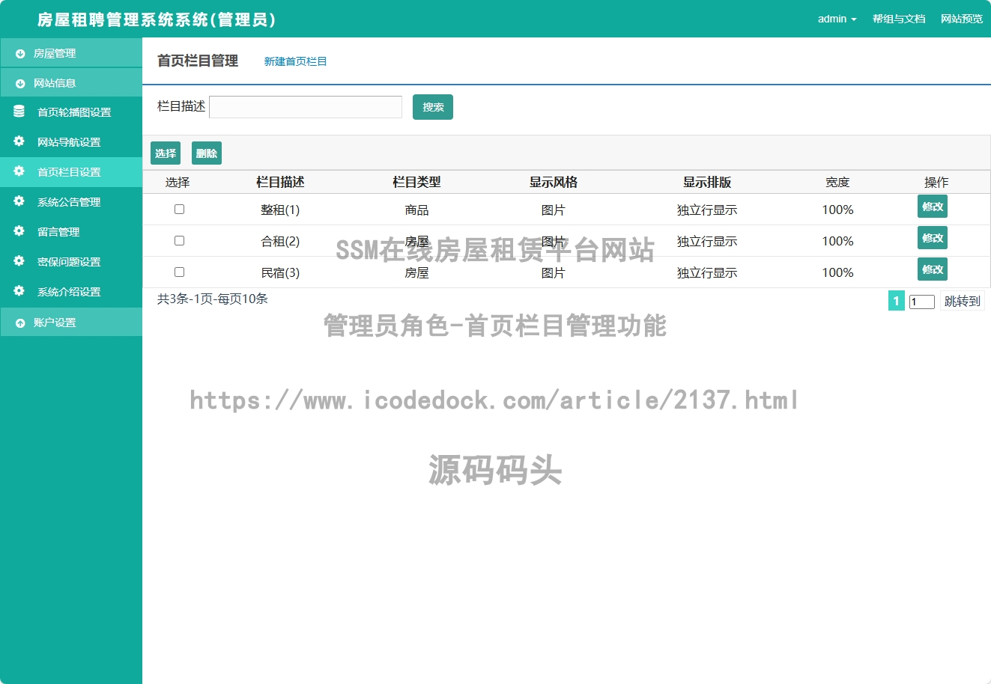Click the 新建首页栏目 link

(295, 61)
